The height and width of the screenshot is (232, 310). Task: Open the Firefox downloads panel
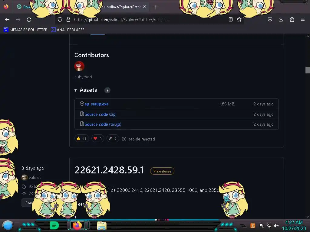[281, 19]
